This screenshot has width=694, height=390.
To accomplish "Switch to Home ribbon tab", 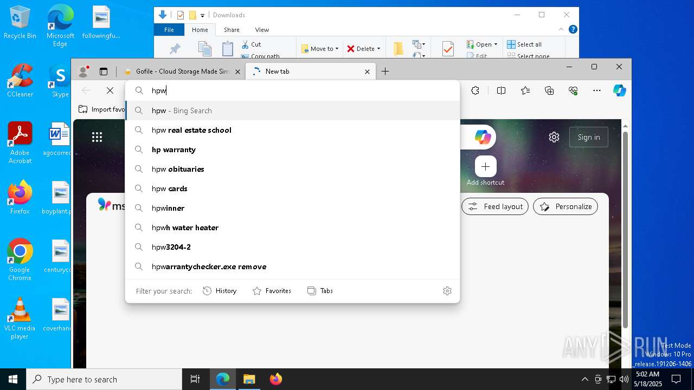I will [x=200, y=30].
